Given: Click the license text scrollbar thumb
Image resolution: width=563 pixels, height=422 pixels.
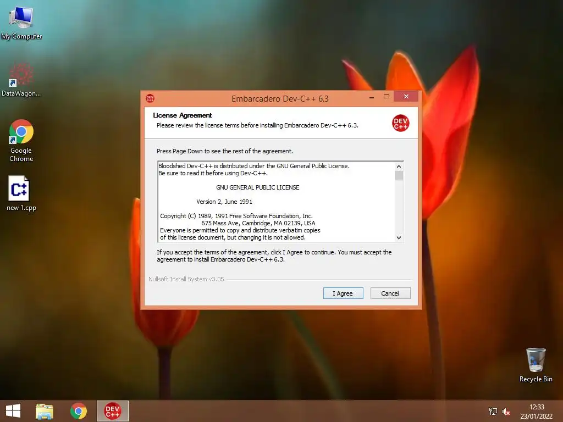Looking at the screenshot, I should (x=399, y=175).
